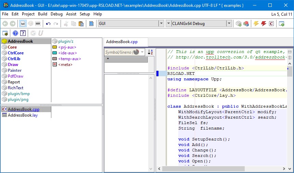Open the Build menu

[x=43, y=14]
